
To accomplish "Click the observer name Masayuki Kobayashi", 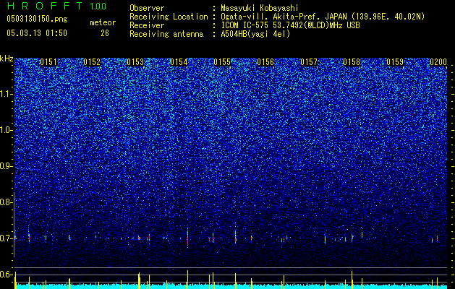I will (259, 8).
